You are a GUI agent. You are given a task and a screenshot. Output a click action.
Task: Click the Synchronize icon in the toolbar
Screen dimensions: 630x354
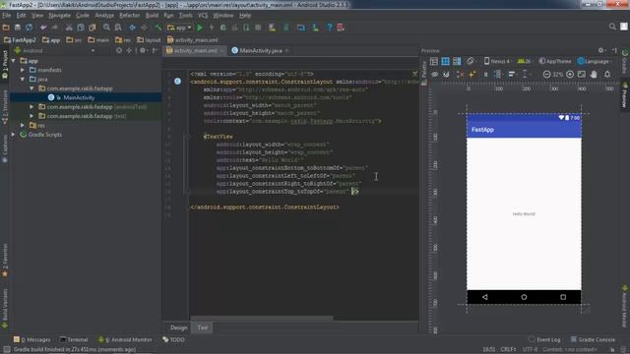click(29, 28)
